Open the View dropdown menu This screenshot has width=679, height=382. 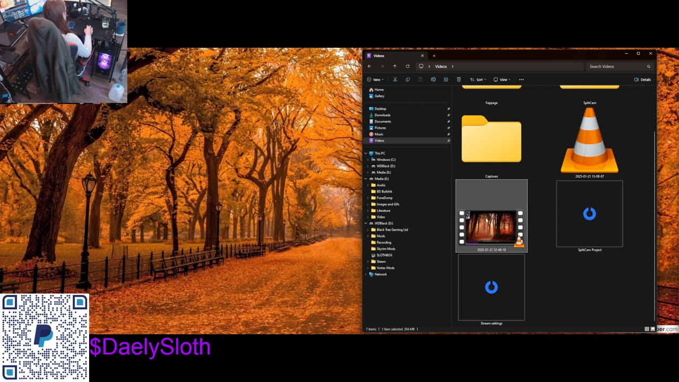[x=502, y=80]
